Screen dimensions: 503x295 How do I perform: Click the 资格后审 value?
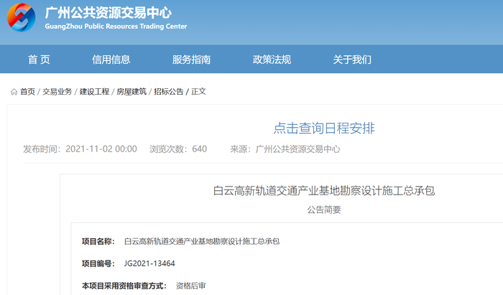[190, 286]
